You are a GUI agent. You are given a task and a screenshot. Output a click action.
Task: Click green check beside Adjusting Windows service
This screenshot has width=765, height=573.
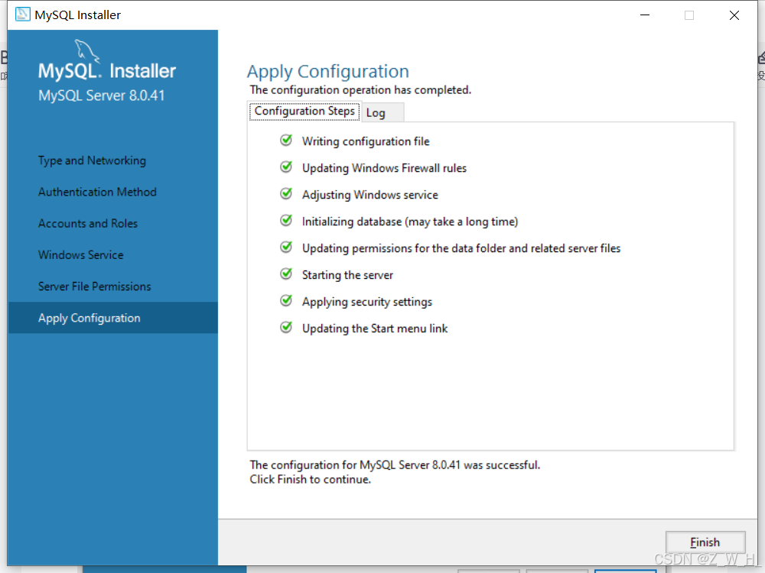(x=286, y=194)
